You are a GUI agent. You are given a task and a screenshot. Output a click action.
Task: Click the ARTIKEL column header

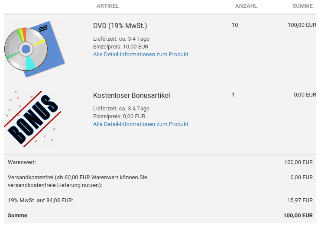pos(107,6)
